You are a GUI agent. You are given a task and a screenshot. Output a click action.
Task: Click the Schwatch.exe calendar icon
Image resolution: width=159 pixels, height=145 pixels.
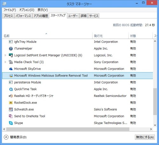(11, 109)
